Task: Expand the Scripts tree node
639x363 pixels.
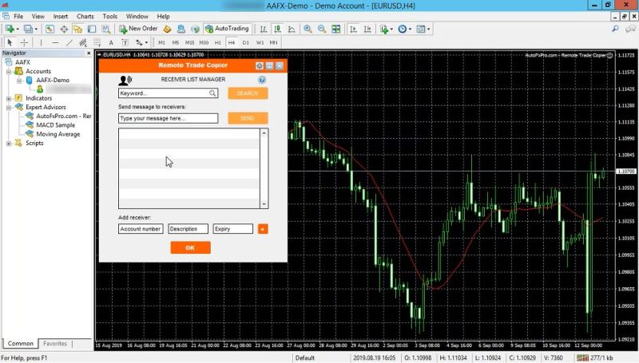Action: [9, 144]
